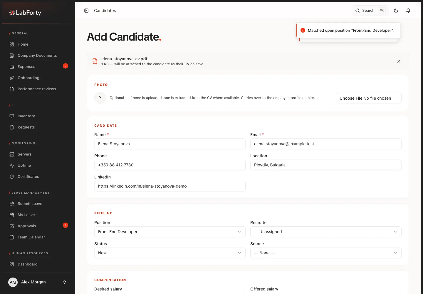This screenshot has height=294, width=423.
Task: Focus the Phone input field
Action: [170, 165]
